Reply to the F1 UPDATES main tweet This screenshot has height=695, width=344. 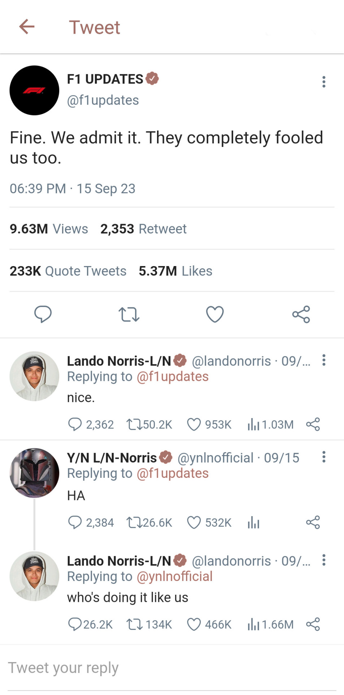coord(43,314)
